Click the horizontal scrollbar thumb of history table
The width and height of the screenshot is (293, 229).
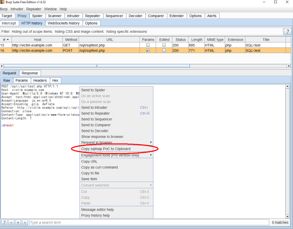tap(97, 66)
